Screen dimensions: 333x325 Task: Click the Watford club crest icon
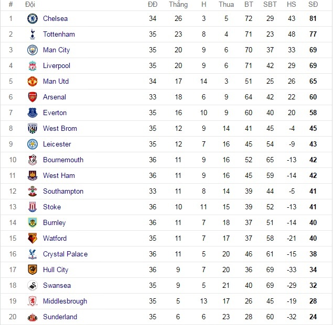click(x=33, y=239)
